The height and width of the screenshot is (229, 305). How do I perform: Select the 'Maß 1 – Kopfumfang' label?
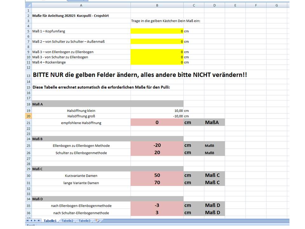point(49,31)
